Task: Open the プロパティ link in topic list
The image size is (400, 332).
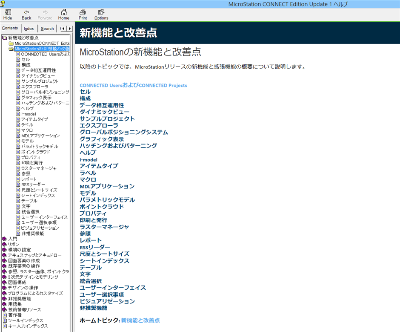Action: point(93,214)
